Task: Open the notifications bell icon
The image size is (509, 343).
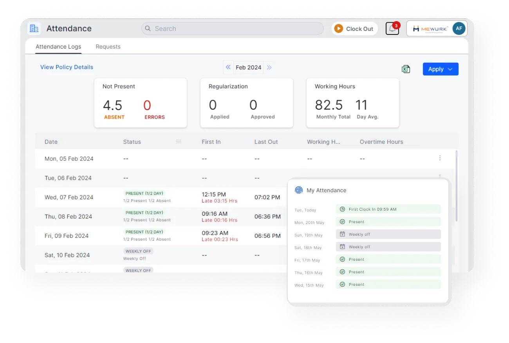Action: 392,29
